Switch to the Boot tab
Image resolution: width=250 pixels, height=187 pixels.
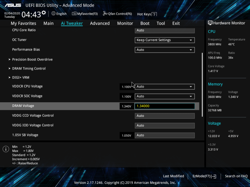(x=145, y=23)
